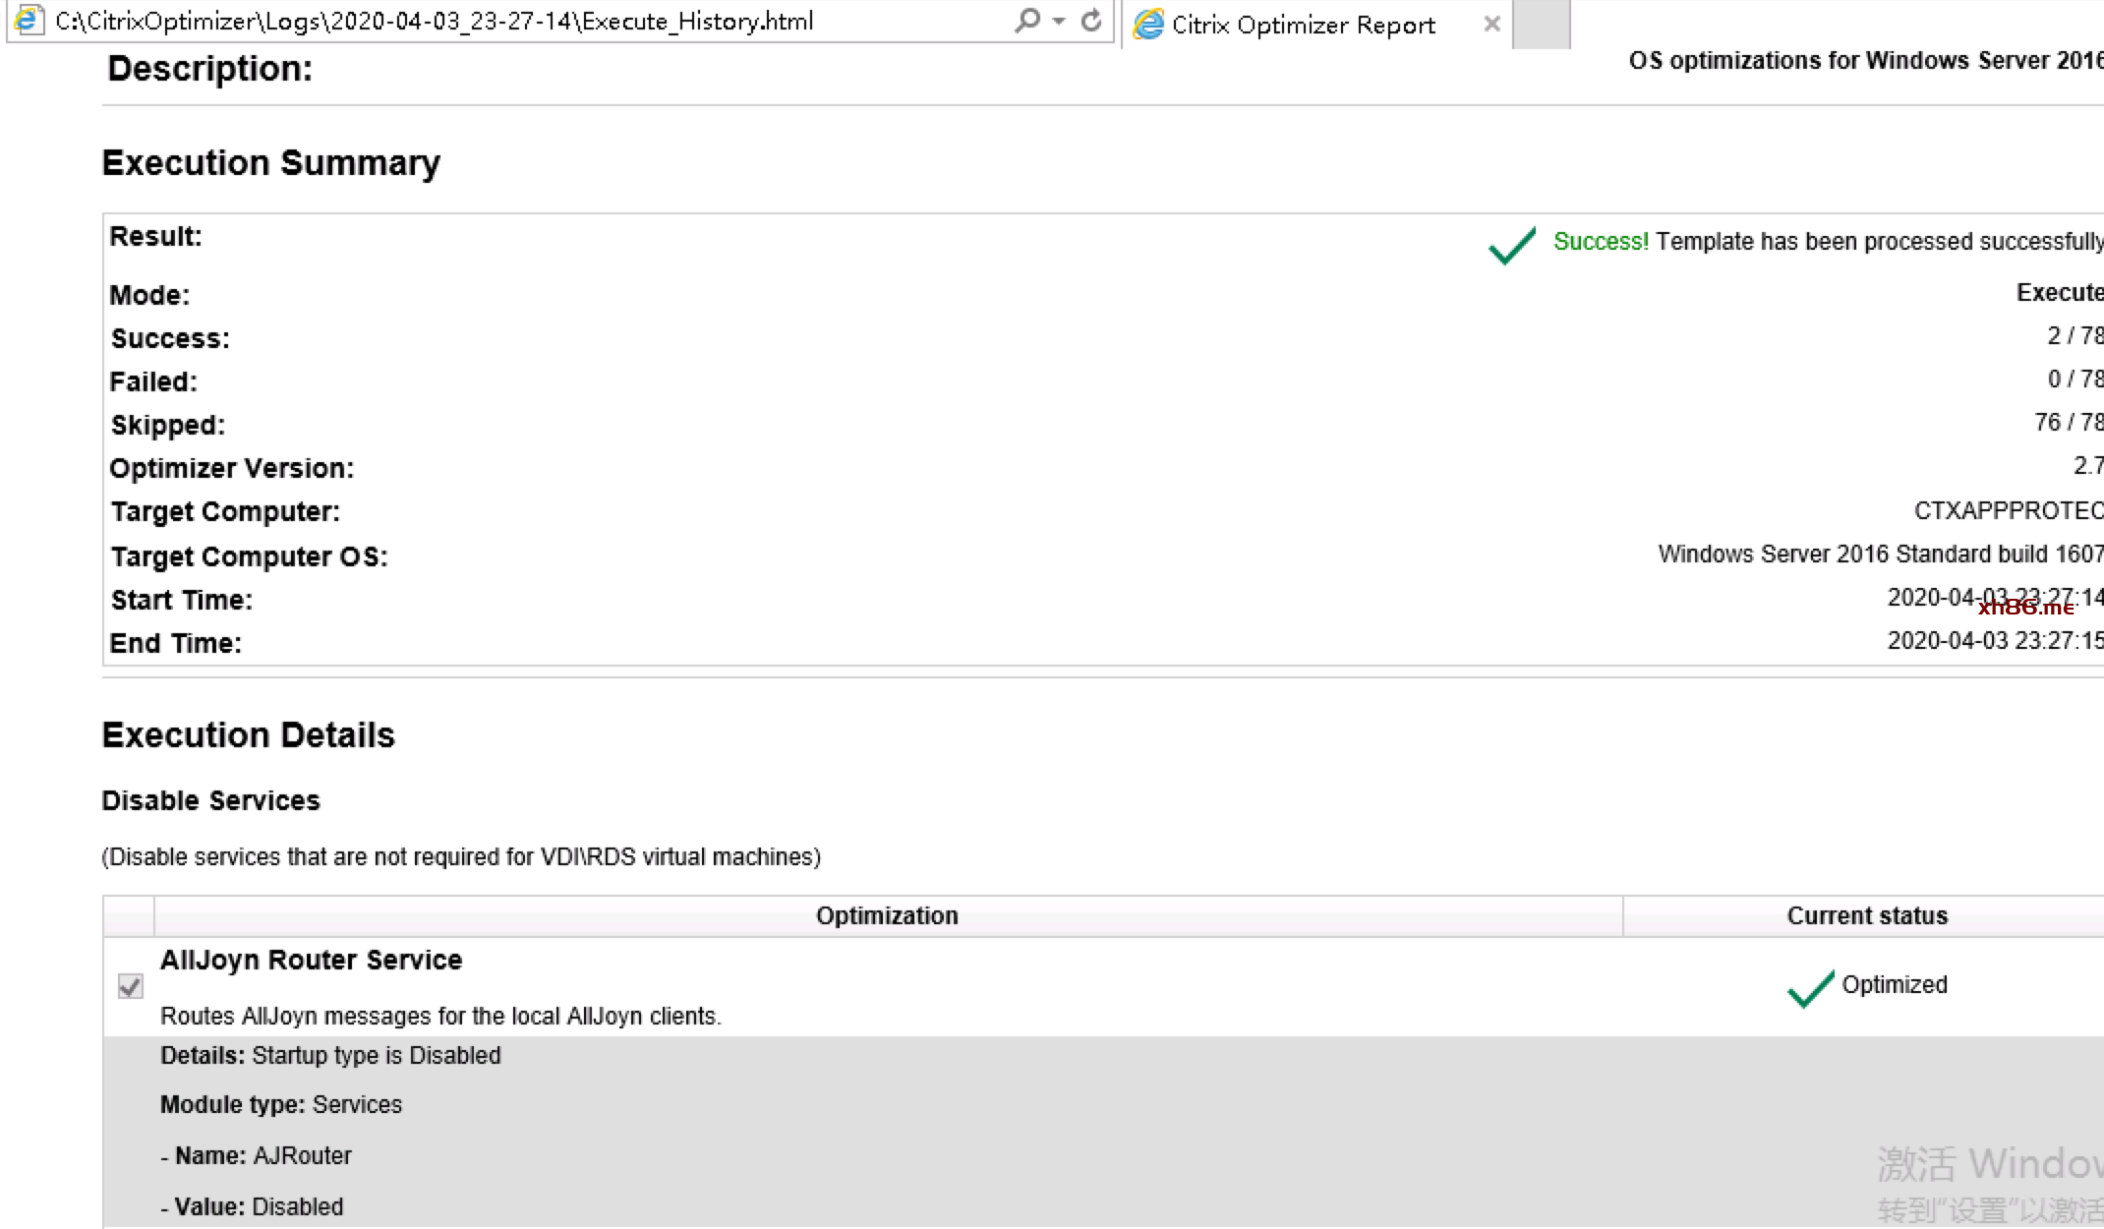The image size is (2104, 1229).
Task: Click the Mode value Execute
Action: 2060,292
